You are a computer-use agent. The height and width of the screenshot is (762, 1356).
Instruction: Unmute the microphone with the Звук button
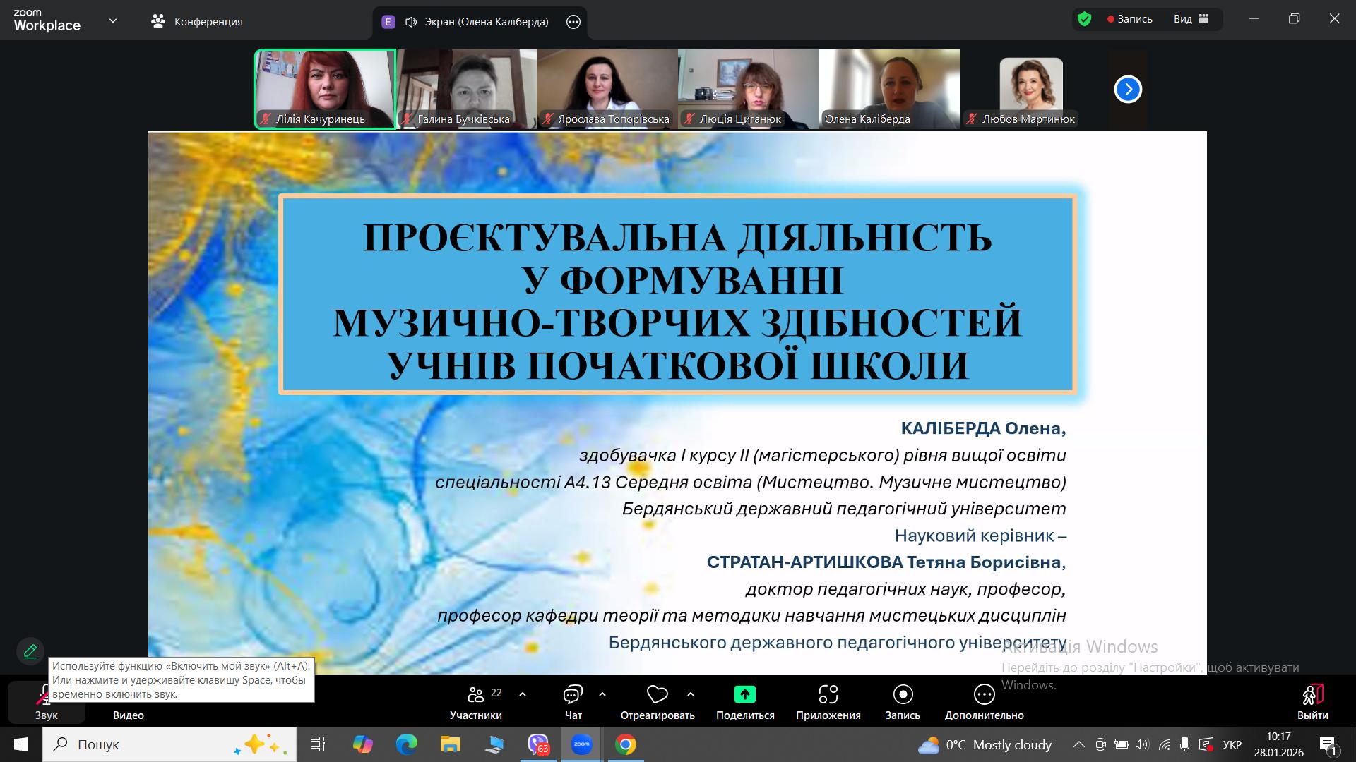point(46,702)
